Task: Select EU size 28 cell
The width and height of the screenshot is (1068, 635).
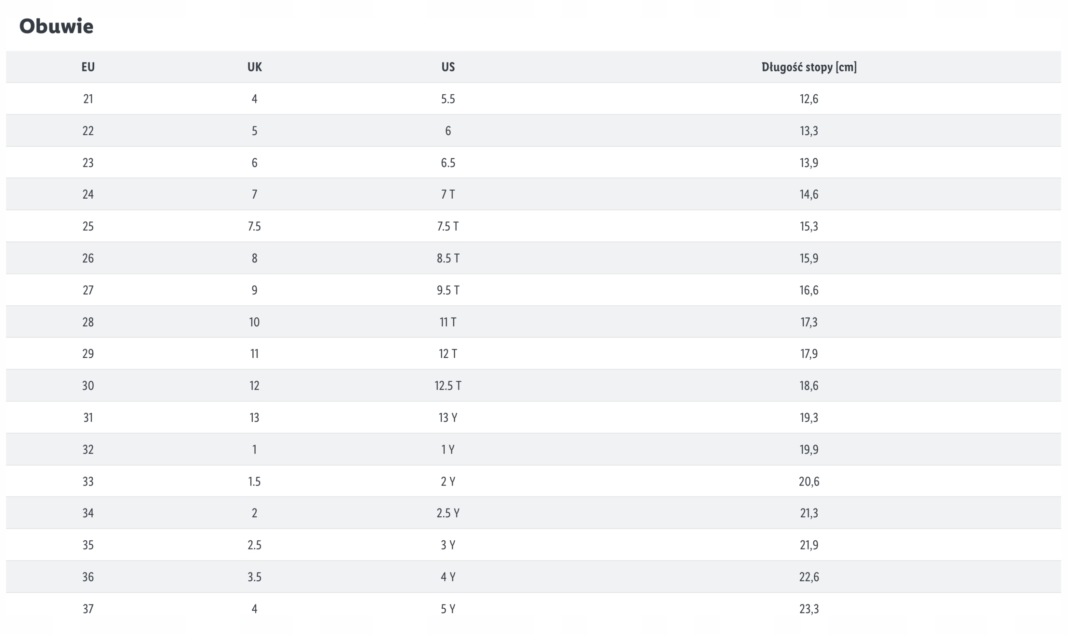Action: click(88, 322)
